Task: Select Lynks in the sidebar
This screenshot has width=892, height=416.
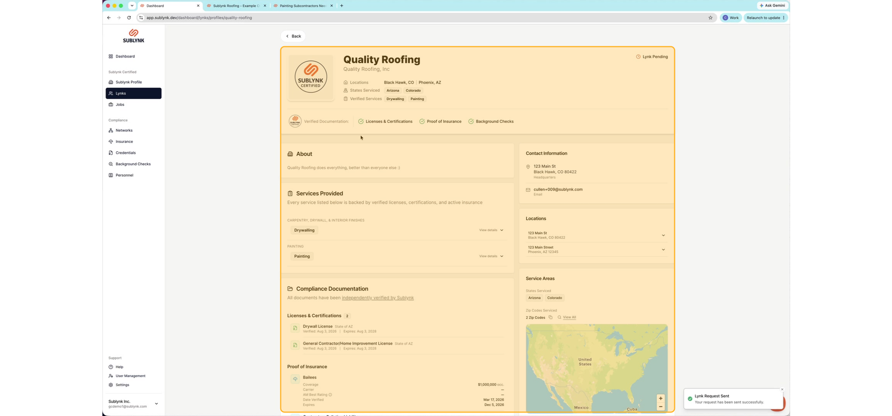Action: [133, 93]
